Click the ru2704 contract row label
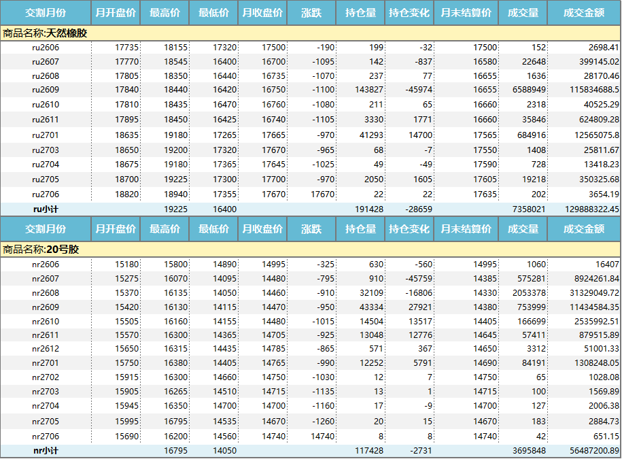This screenshot has width=622, height=459. pyautogui.click(x=46, y=165)
